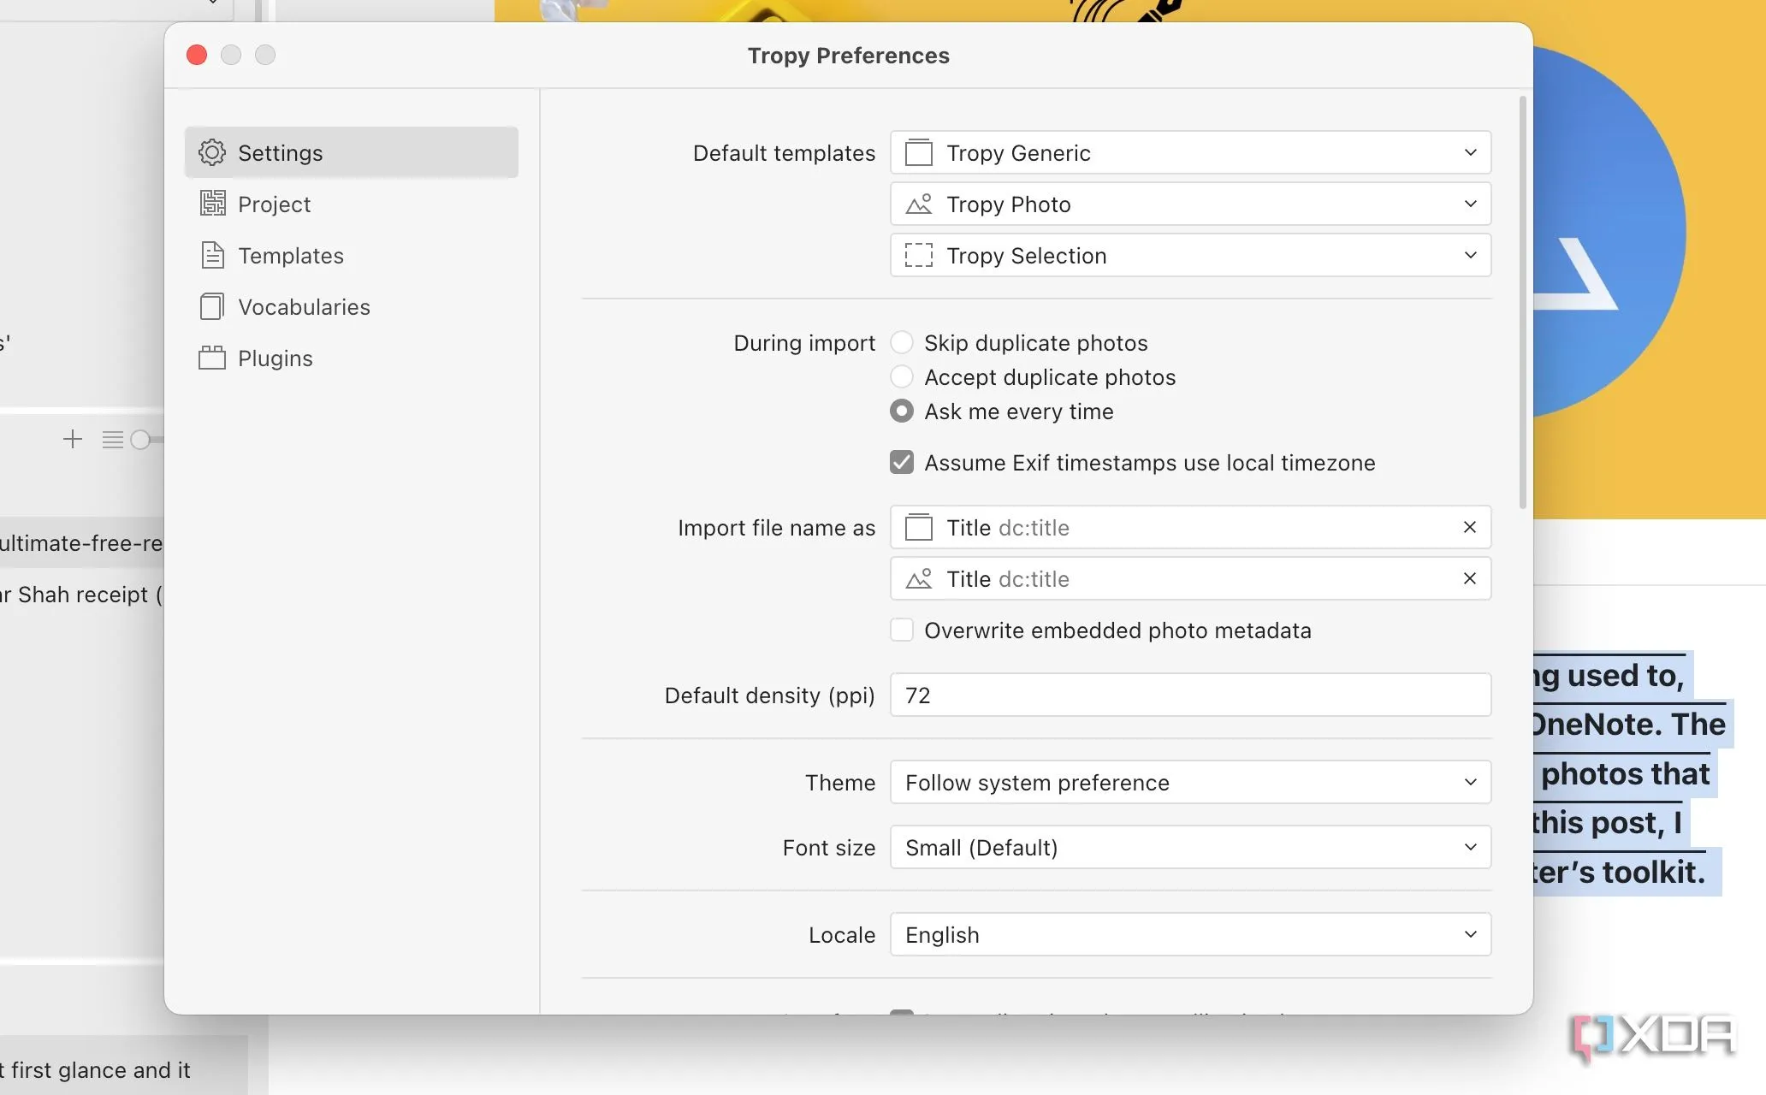Switch to Project pane

[x=352, y=204]
